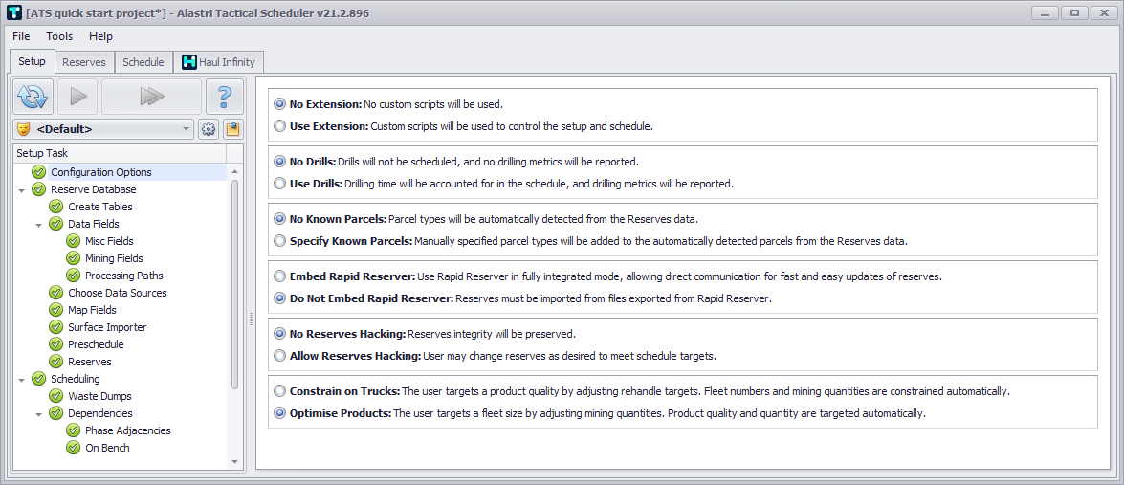The width and height of the screenshot is (1124, 485).
Task: Choose the Constrain on Trucks option
Action: tap(279, 390)
